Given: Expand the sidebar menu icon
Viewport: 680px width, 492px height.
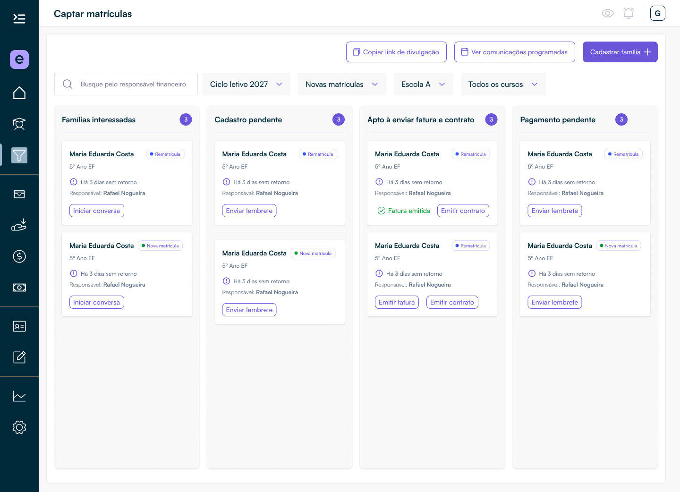Looking at the screenshot, I should [x=19, y=18].
